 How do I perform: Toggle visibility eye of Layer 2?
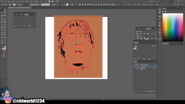(x=135, y=67)
